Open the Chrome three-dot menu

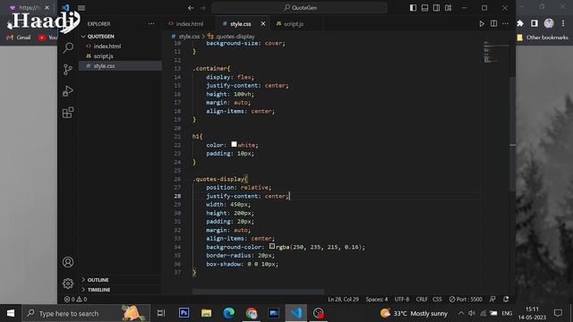tap(563, 23)
